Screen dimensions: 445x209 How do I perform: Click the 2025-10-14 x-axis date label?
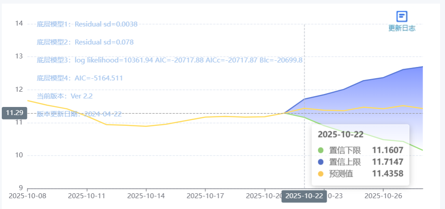pyautogui.click(x=146, y=196)
